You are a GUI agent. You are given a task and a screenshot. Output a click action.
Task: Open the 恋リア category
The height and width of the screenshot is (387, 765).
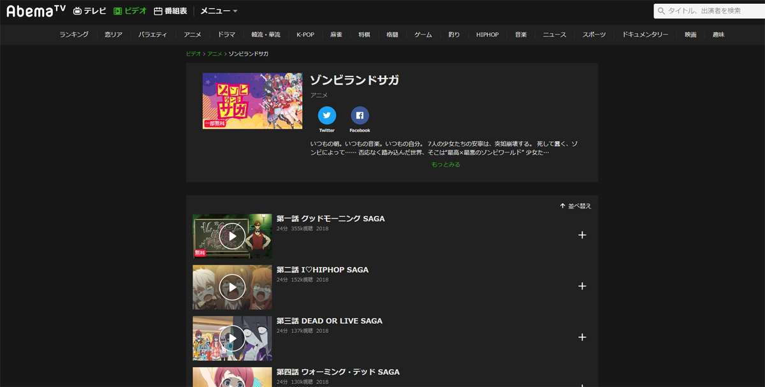tap(113, 34)
